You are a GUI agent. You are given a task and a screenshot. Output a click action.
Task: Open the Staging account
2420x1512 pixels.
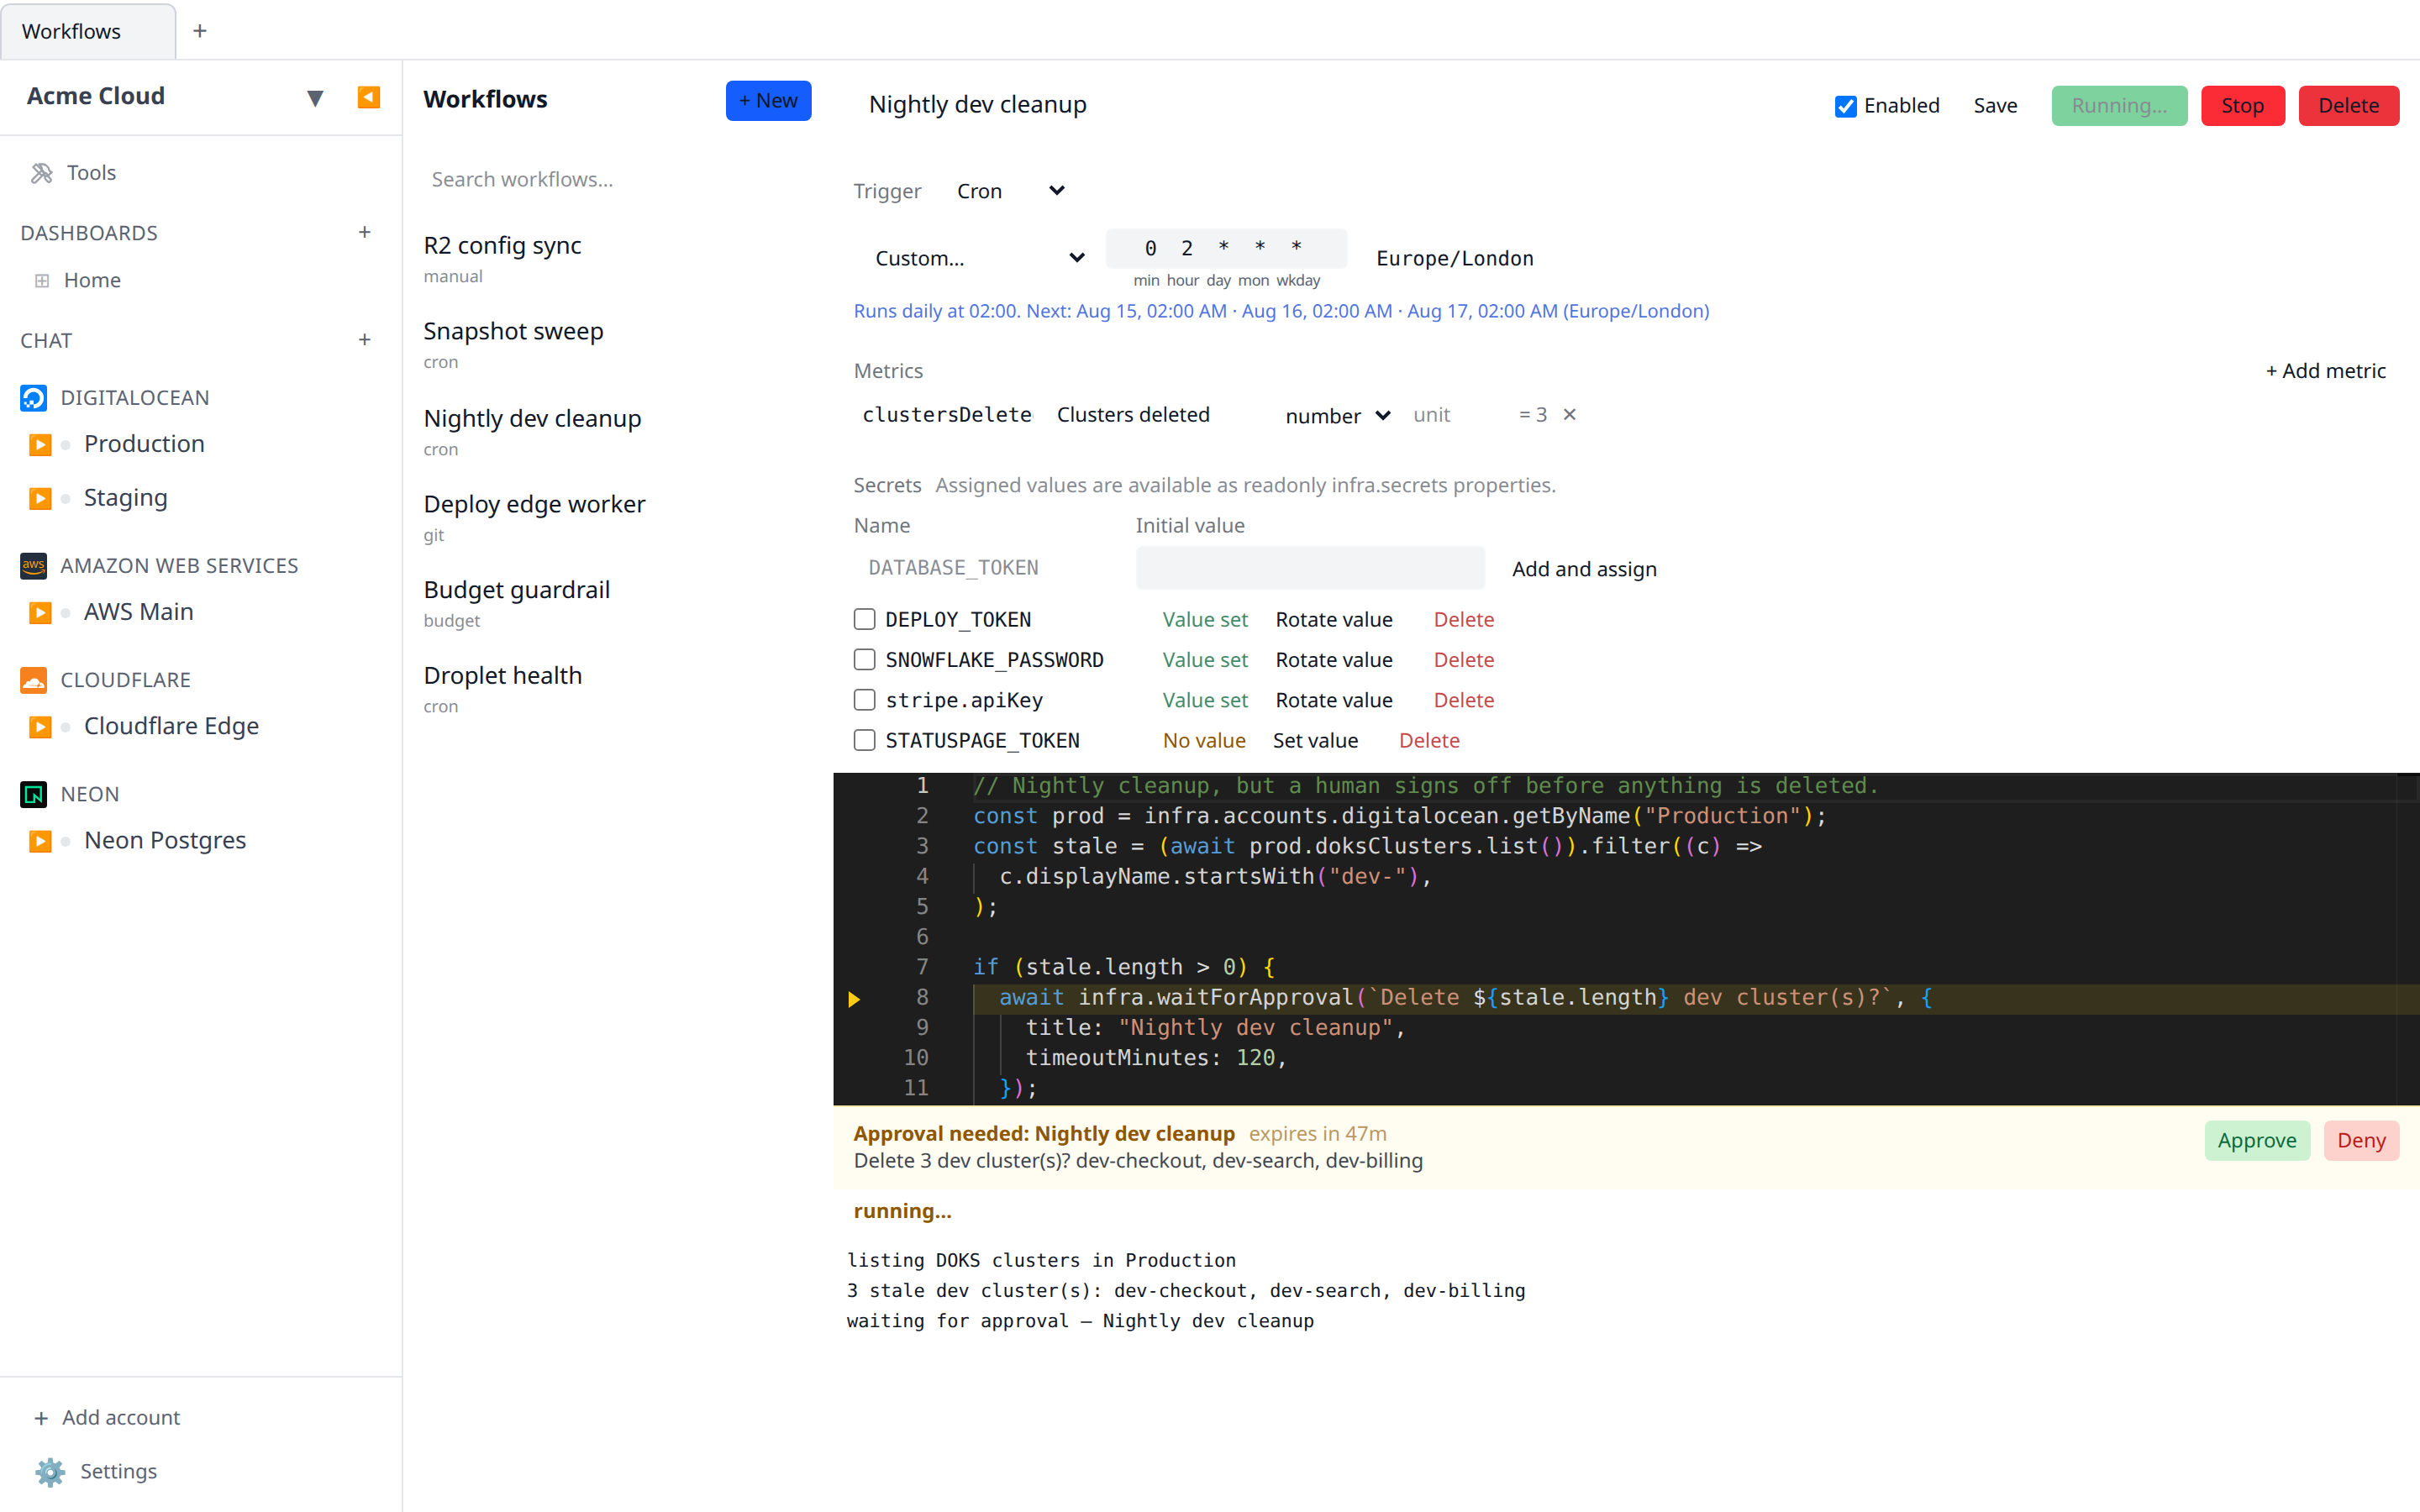126,498
